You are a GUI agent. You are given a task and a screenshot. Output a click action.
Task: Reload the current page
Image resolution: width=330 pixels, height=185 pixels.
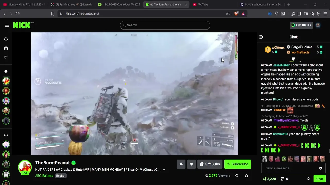pos(18,14)
